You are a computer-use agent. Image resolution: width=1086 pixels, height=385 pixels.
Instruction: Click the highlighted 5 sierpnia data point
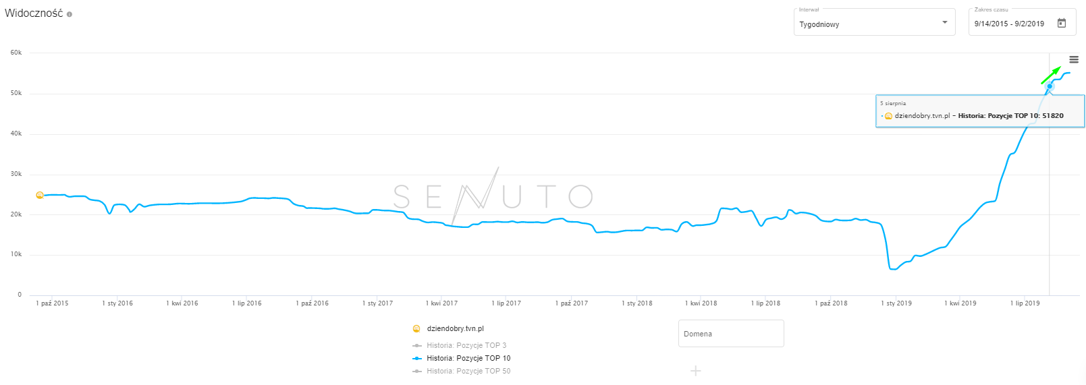pyautogui.click(x=1050, y=86)
